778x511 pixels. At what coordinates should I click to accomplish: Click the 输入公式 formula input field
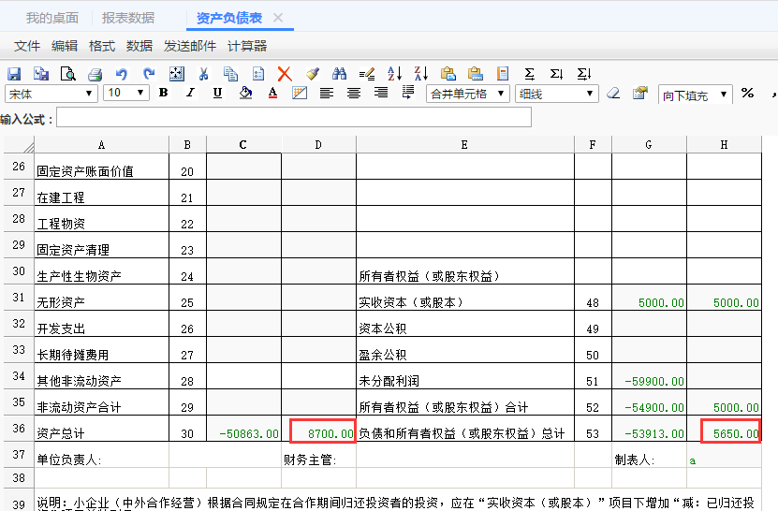tap(293, 118)
